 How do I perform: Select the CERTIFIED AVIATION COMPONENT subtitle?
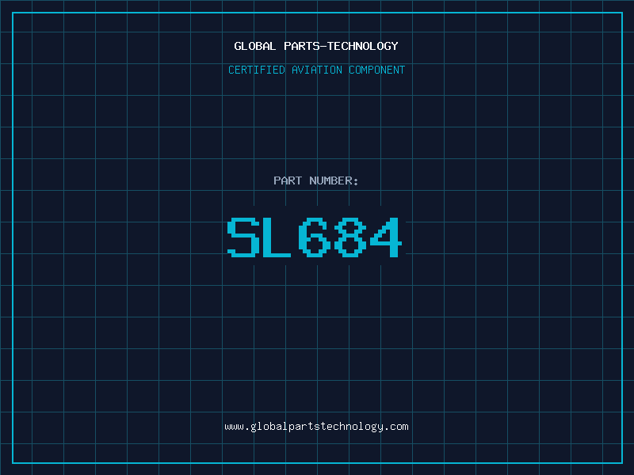pyautogui.click(x=316, y=70)
